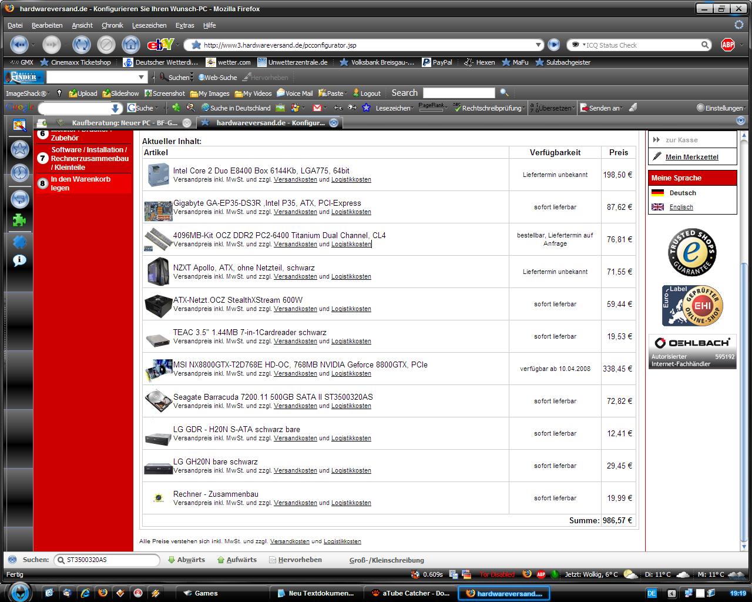Click the zur Kasse link

pyautogui.click(x=681, y=140)
